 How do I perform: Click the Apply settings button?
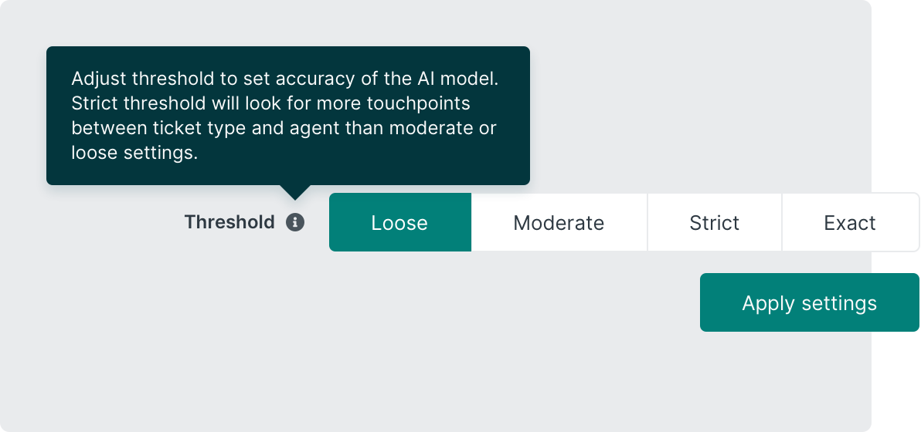[x=809, y=302]
